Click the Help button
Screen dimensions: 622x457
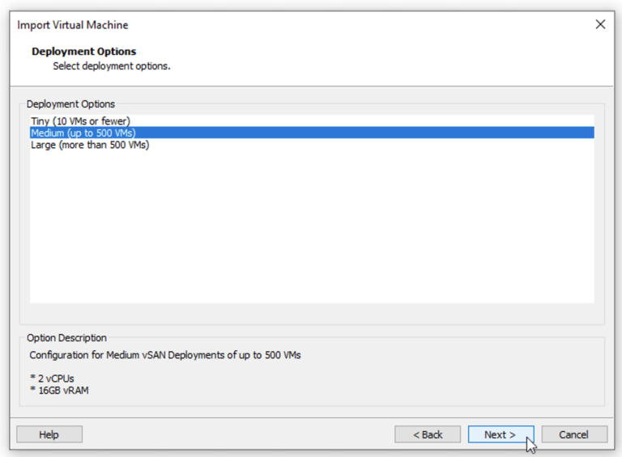click(49, 434)
